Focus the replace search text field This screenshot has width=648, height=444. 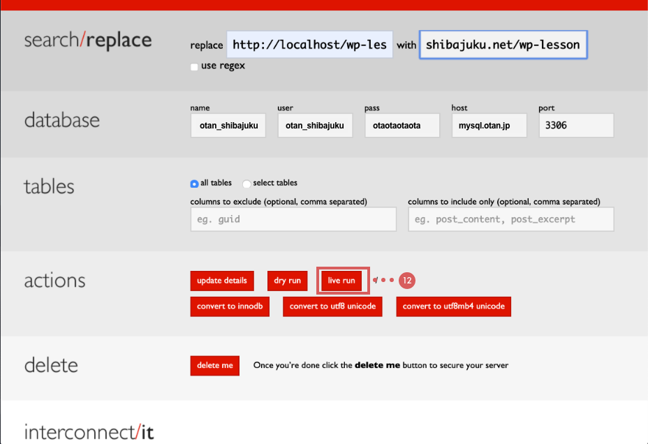[x=309, y=45]
